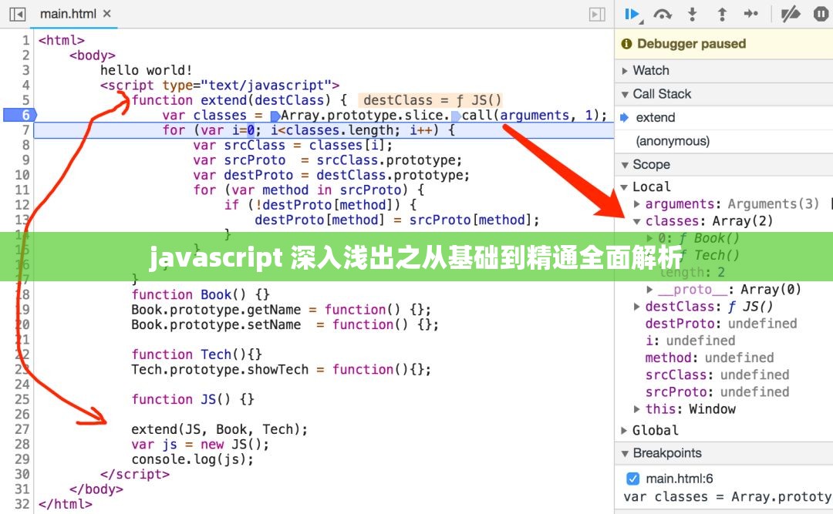Expand the Watch panel section

625,70
